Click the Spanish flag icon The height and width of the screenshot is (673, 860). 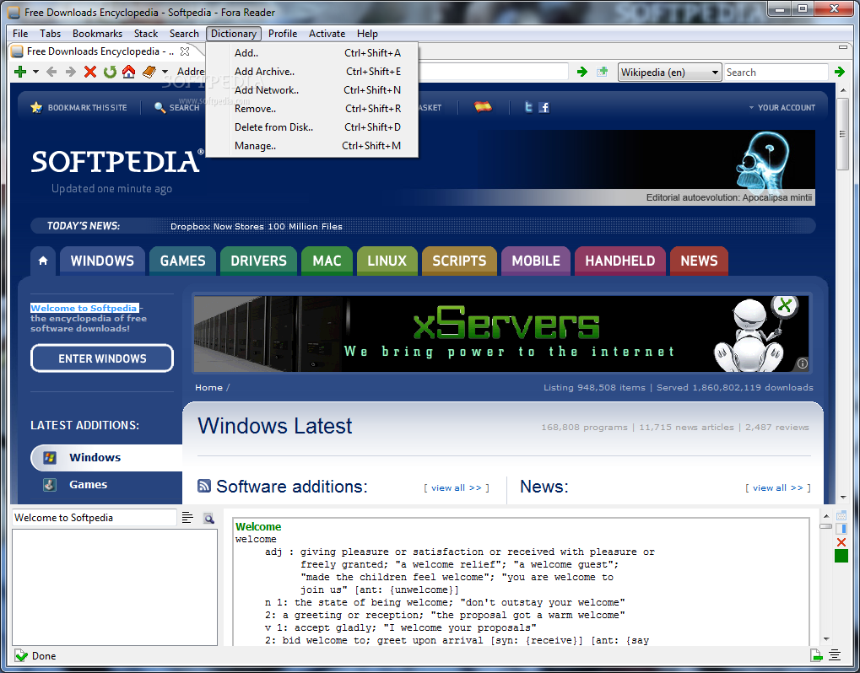pos(484,107)
